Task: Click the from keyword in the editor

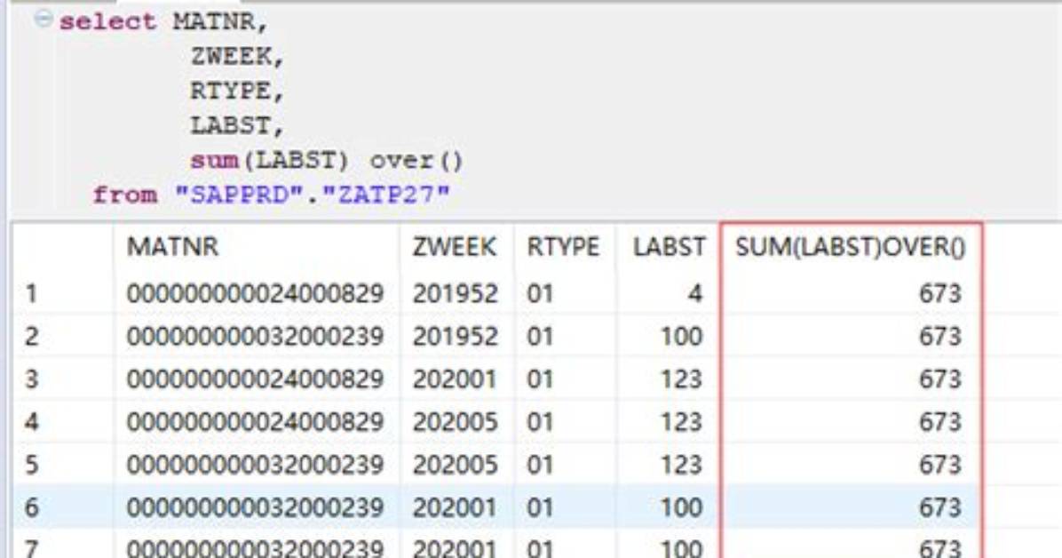Action: pyautogui.click(x=125, y=195)
